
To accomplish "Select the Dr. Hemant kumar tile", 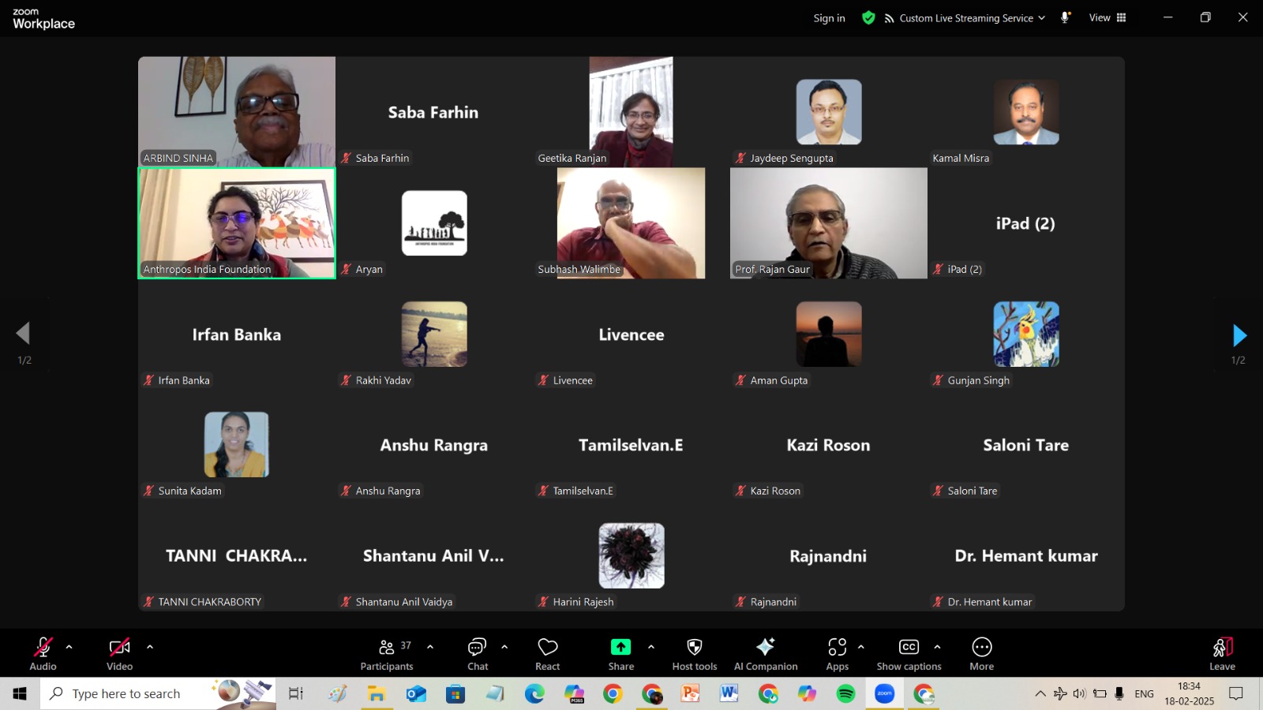I will pyautogui.click(x=1026, y=555).
